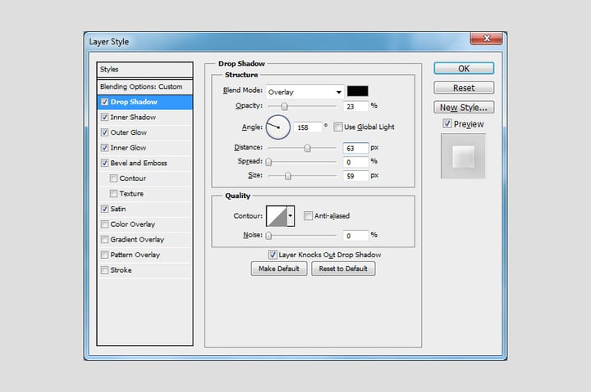The image size is (591, 392).
Task: Click the Make Default button
Action: 280,270
